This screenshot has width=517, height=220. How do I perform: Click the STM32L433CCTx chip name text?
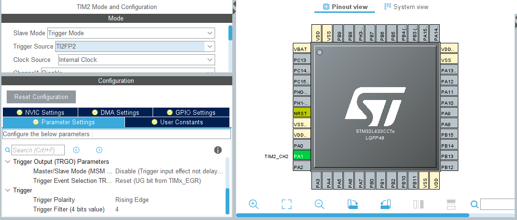375,131
